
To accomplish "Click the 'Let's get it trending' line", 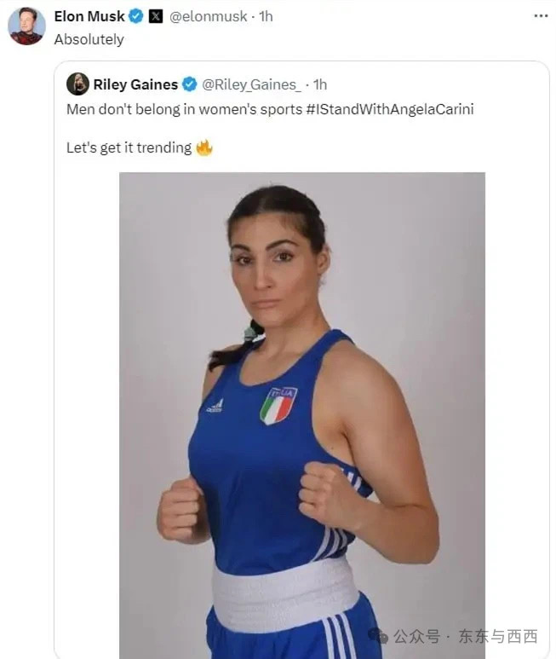I will pyautogui.click(x=129, y=148).
